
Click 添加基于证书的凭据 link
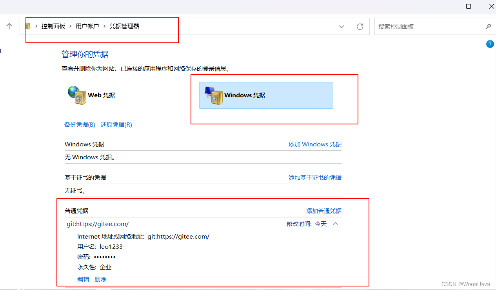pyautogui.click(x=315, y=178)
